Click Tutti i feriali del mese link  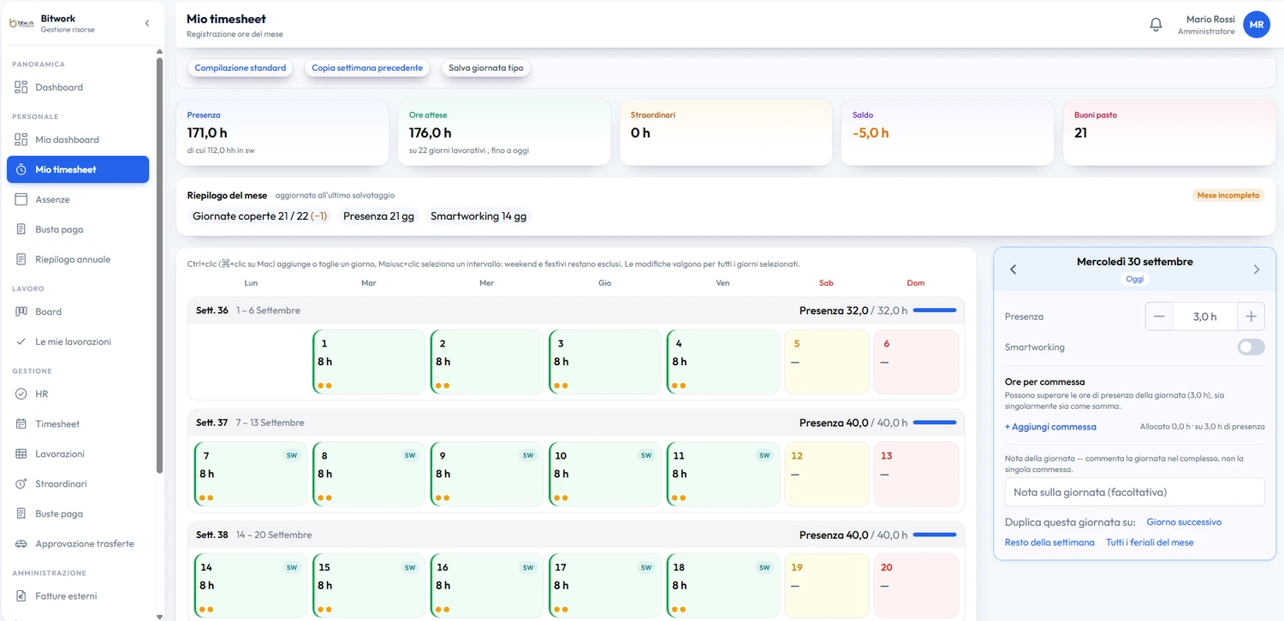pos(1150,542)
